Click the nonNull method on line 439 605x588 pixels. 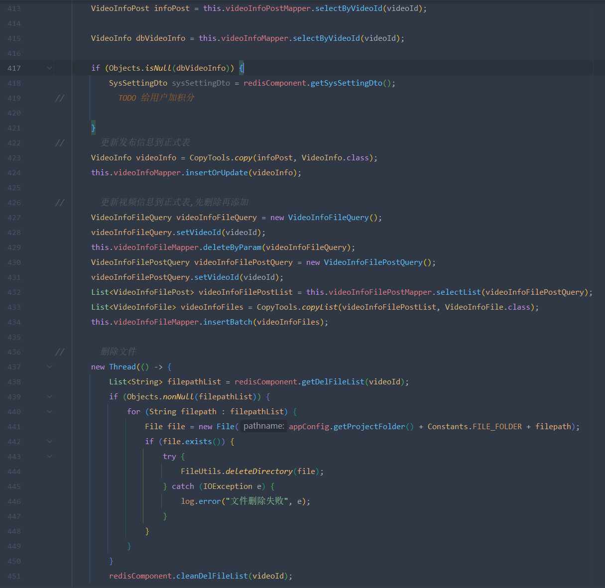point(178,397)
